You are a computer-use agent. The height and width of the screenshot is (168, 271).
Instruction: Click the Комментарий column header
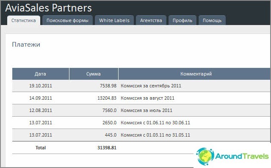tap(194, 74)
